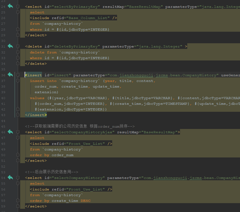Click '#{order_num,jdbcType=INTEGER}' on line 41
The image size is (240, 212).
click(x=70, y=104)
